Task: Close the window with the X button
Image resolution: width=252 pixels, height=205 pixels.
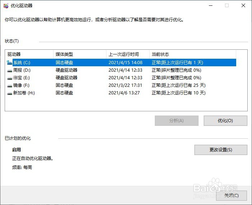Action: 243,6
